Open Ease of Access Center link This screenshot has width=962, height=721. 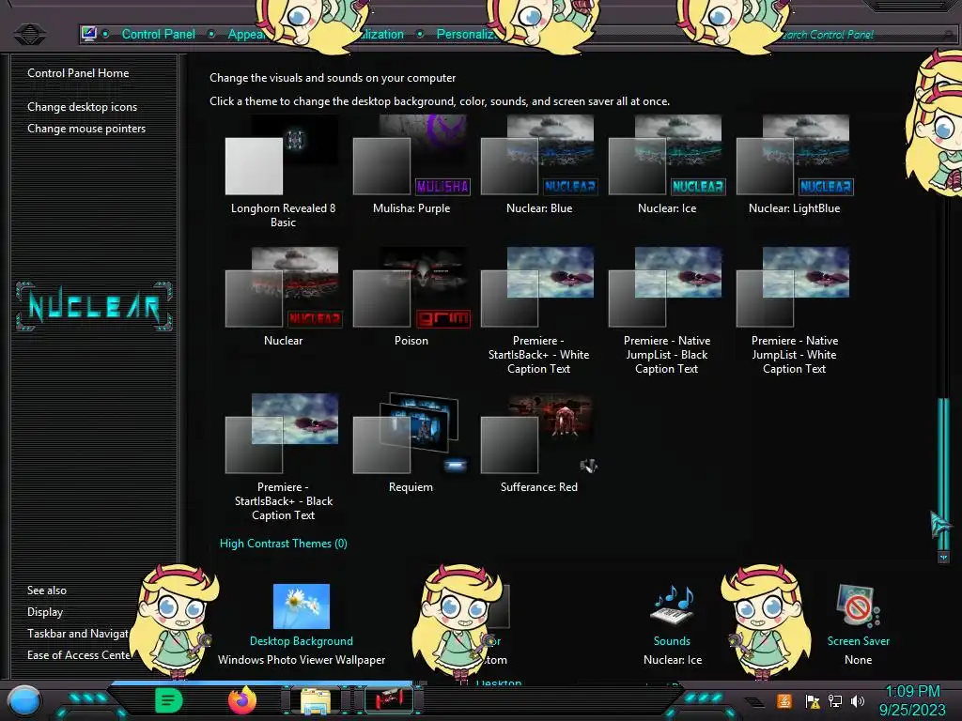(79, 654)
